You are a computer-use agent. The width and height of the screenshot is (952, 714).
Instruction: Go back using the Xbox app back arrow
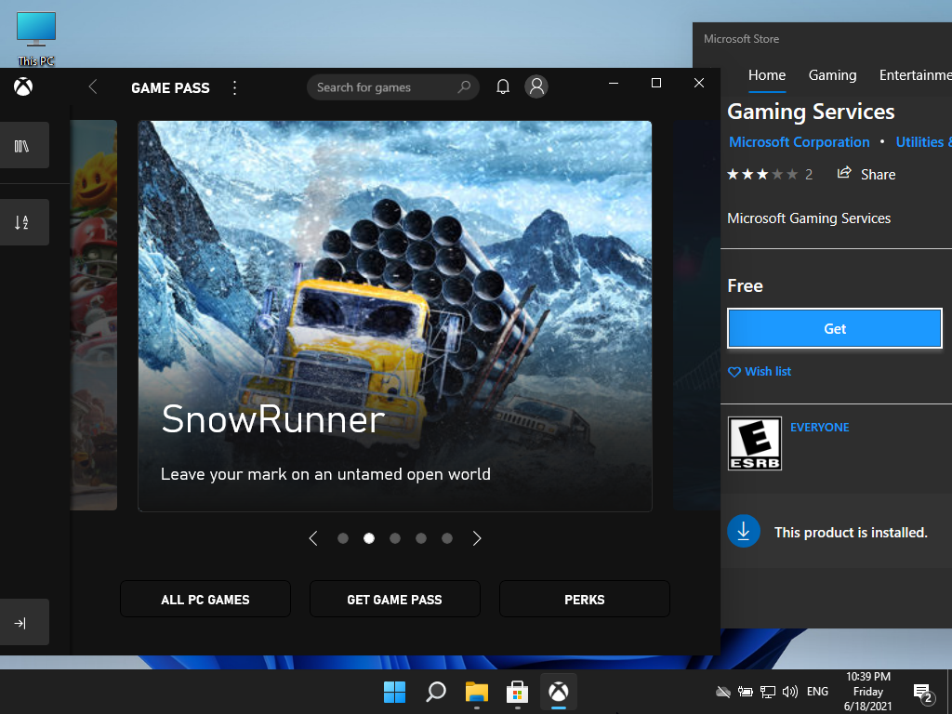pos(93,86)
